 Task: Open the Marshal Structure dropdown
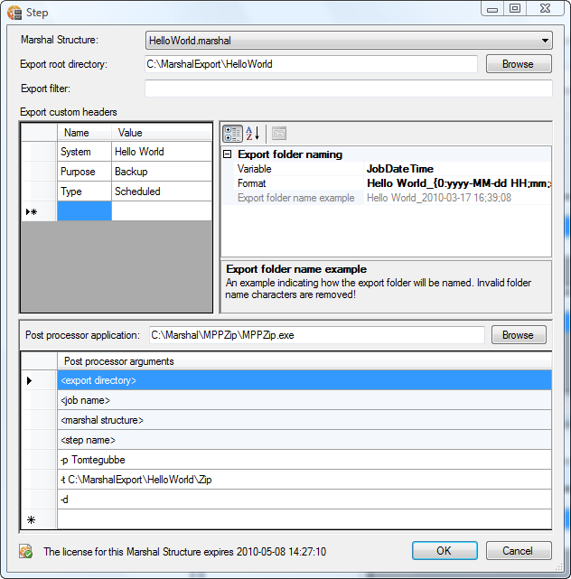[x=349, y=41]
